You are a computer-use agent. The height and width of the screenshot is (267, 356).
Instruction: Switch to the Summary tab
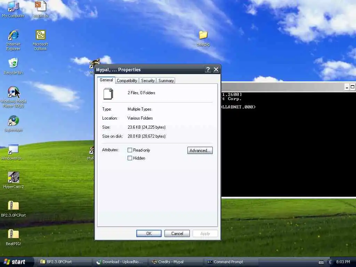pos(166,81)
